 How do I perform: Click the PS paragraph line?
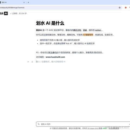tap(69, 53)
